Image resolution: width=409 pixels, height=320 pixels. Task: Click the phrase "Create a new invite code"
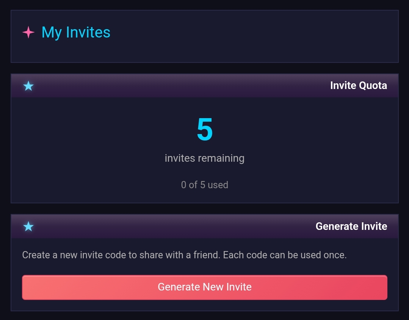(x=68, y=255)
